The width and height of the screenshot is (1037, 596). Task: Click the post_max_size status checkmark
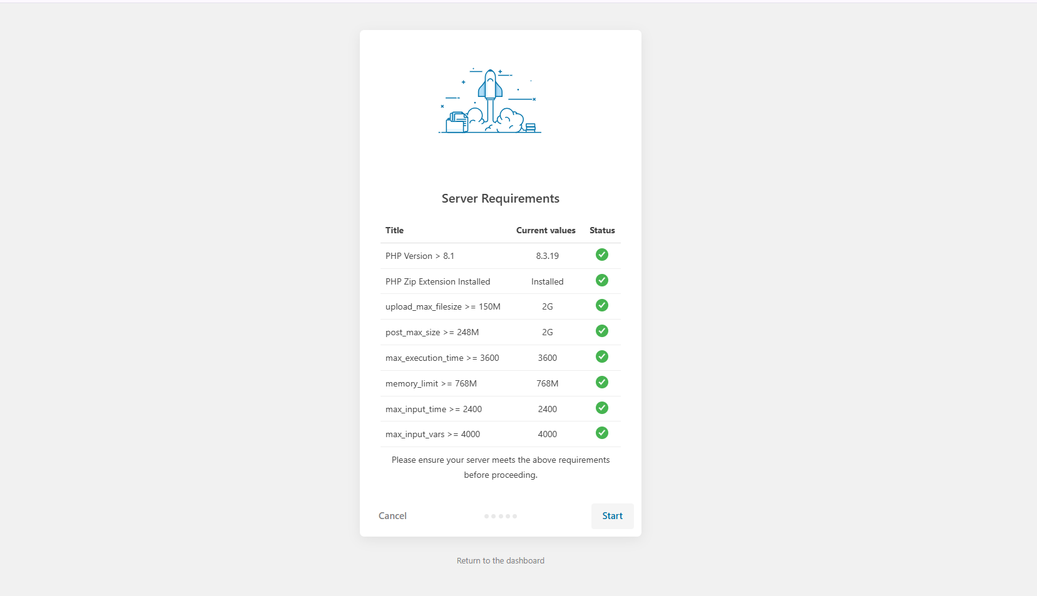coord(601,331)
